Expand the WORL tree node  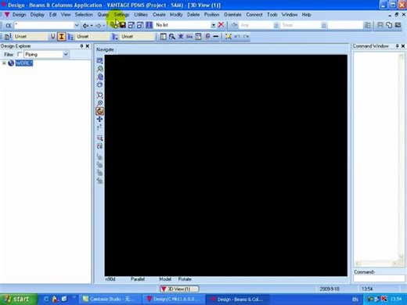click(x=4, y=63)
